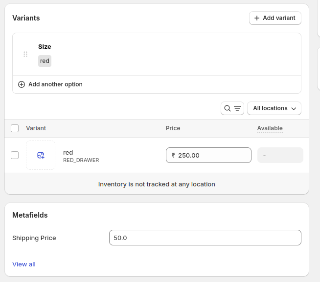
Task: Open the View all metafields link
Action: 24,264
